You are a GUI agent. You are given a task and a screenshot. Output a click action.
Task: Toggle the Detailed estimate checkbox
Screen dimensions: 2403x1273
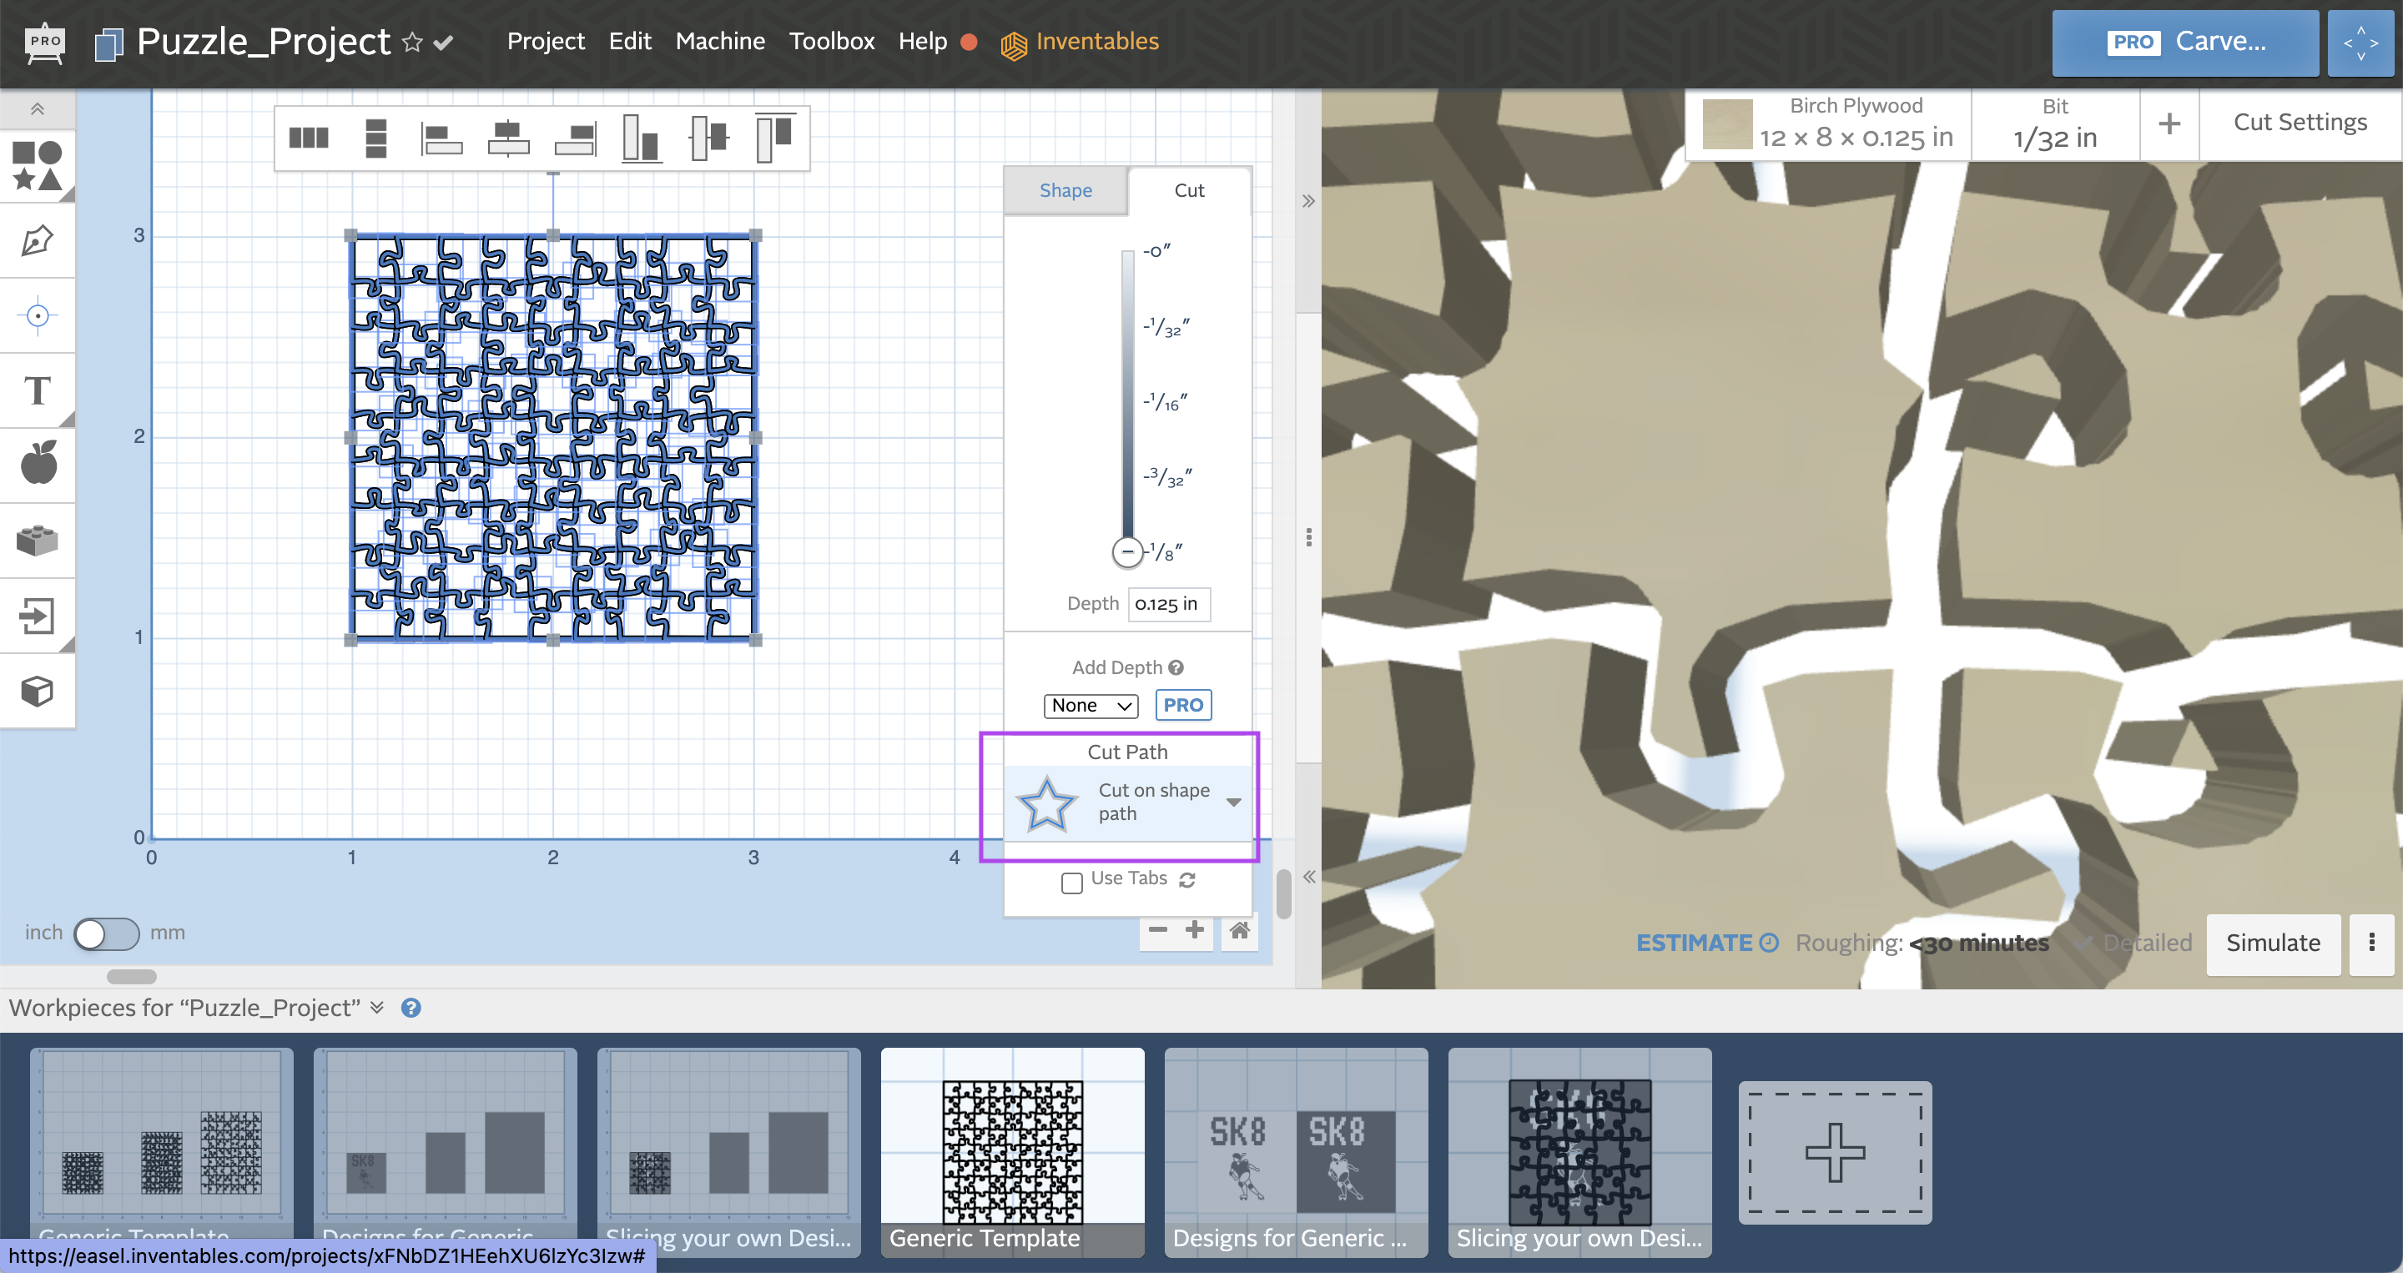(x=2084, y=943)
